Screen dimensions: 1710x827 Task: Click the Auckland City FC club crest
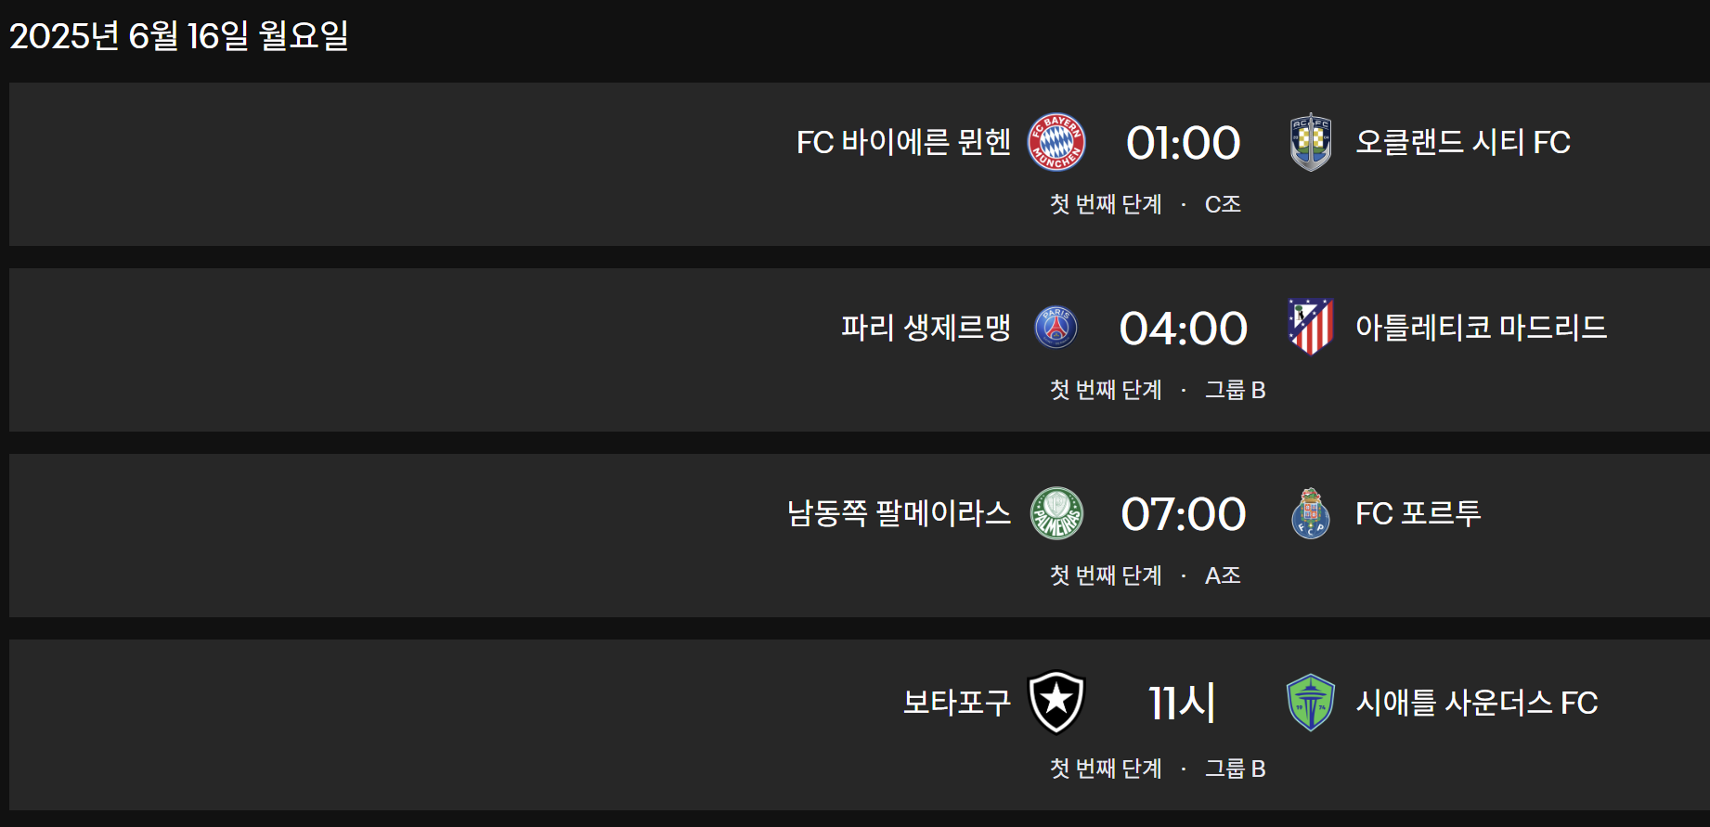1310,142
